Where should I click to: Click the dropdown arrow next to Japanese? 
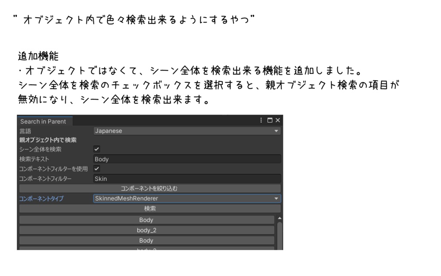pyautogui.click(x=277, y=130)
